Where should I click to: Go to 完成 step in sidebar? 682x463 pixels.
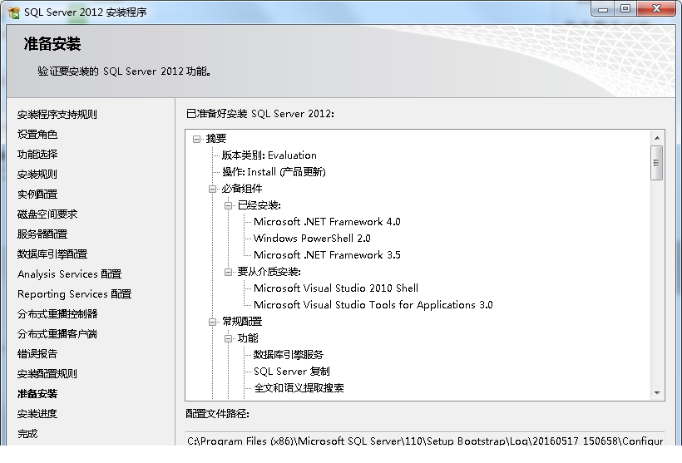click(27, 434)
